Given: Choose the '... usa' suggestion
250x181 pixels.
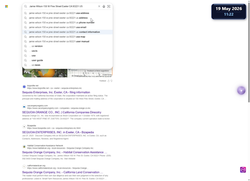Looking at the screenshot, I should coord(67,55).
